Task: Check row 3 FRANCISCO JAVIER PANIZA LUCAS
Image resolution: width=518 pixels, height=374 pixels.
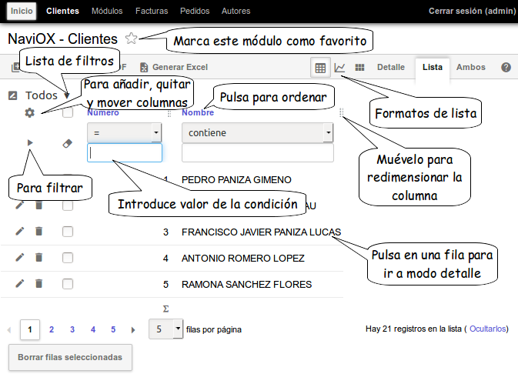Action: (x=68, y=232)
